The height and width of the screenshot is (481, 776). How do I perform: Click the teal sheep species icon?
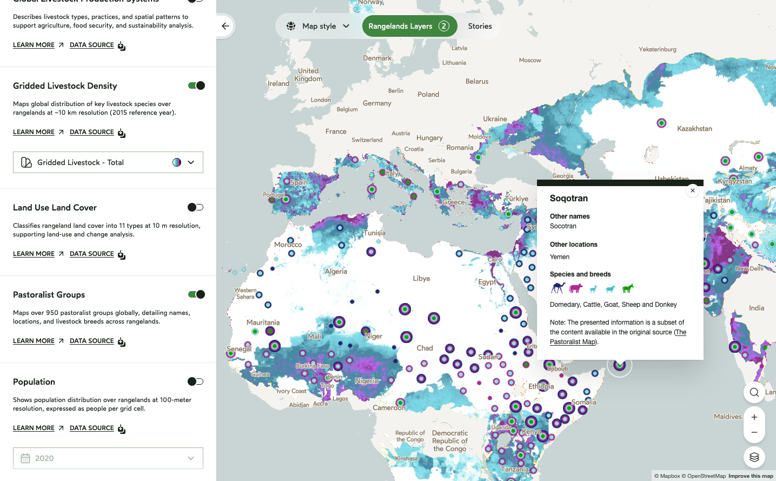611,289
